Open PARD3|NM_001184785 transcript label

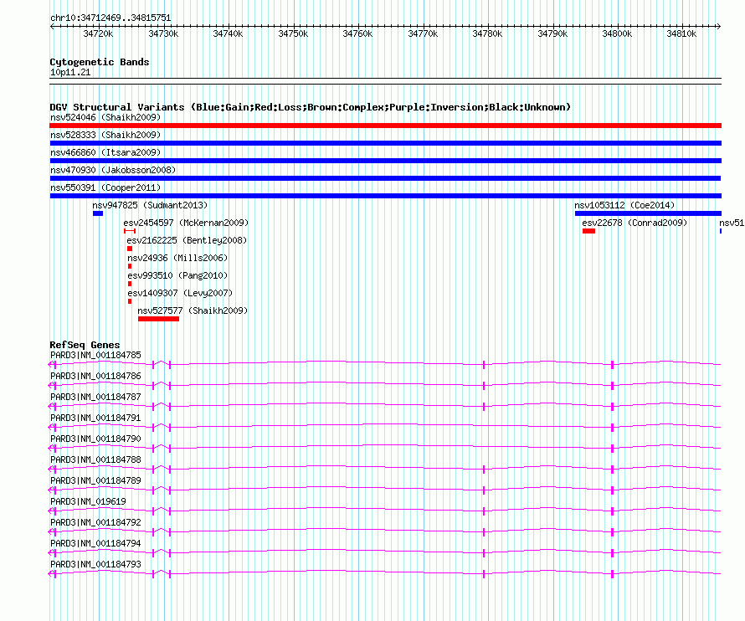tap(95, 355)
